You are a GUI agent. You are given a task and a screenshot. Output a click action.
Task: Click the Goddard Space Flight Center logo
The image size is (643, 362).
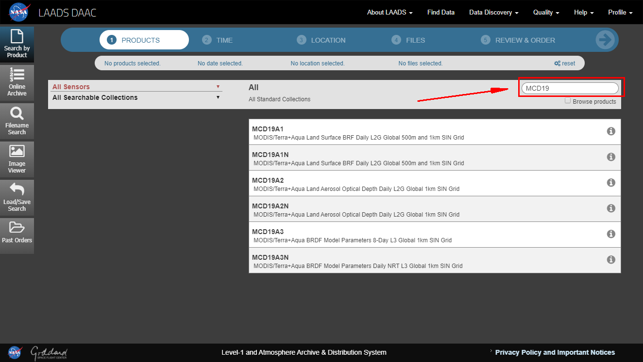[x=49, y=353]
